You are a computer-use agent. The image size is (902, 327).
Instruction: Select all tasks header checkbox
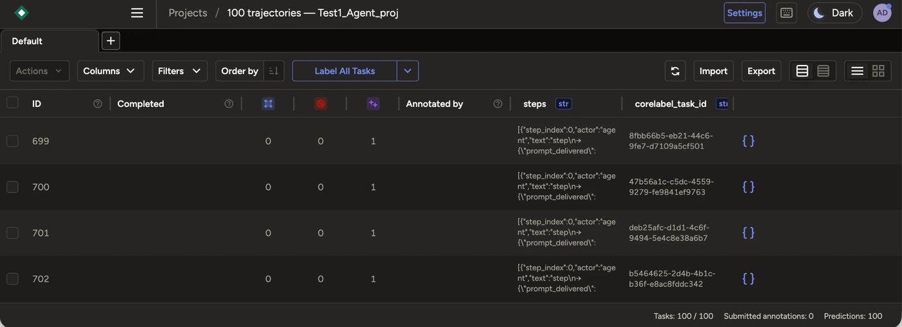click(12, 103)
